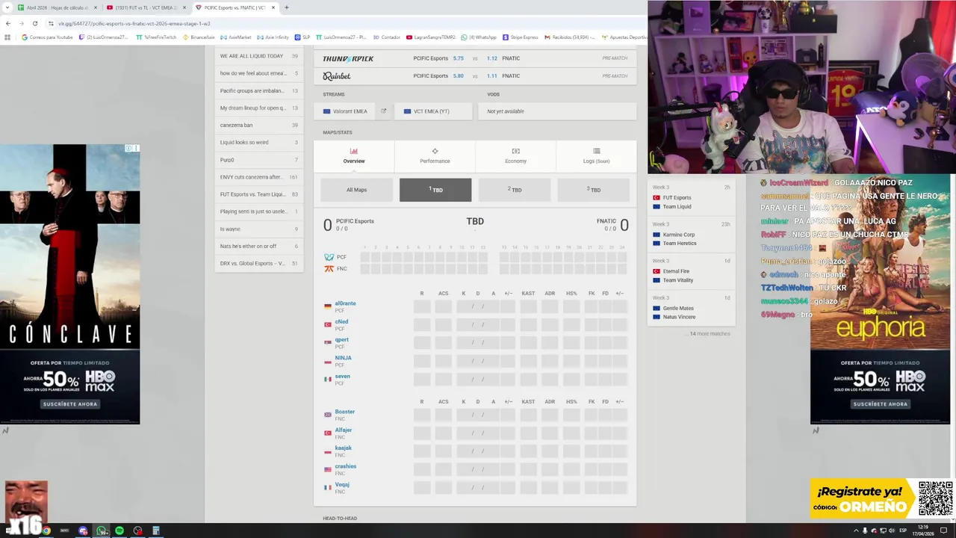Open thread 'canezerra ban'
956x538 pixels.
(259, 125)
